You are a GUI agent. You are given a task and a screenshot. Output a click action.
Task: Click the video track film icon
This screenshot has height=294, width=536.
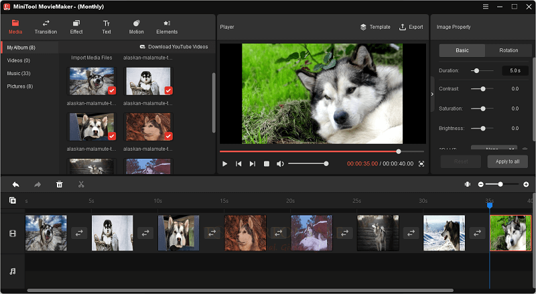coord(13,234)
